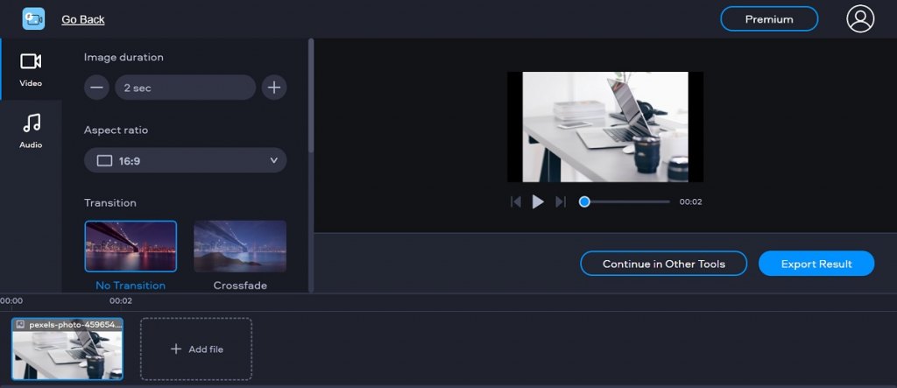The image size is (897, 388).
Task: Skip to previous frame in player
Action: [516, 201]
